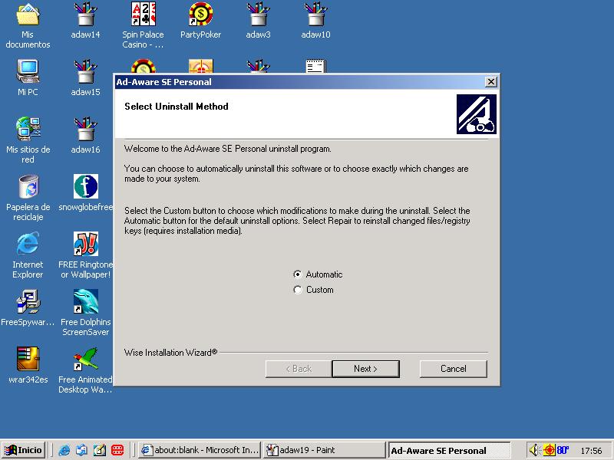The height and width of the screenshot is (460, 614).
Task: Select the snowglobefree desktop icon
Action: 85,193
